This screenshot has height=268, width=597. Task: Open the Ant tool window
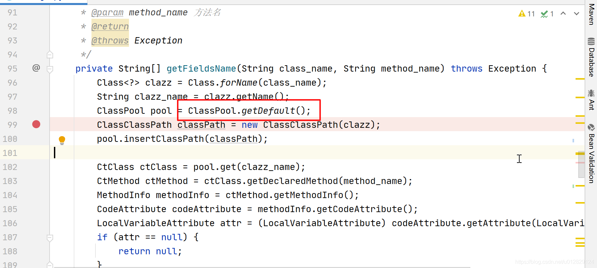coord(591,100)
